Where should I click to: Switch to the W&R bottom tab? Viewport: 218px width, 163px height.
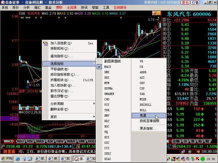71,141
